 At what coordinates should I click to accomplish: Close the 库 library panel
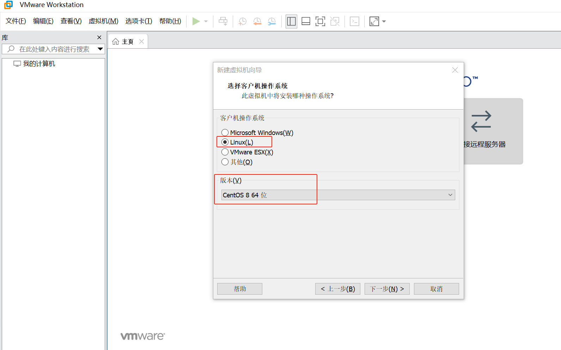point(99,37)
